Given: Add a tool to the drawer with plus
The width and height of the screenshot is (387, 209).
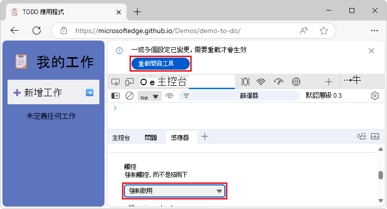Looking at the screenshot, I should (x=205, y=136).
